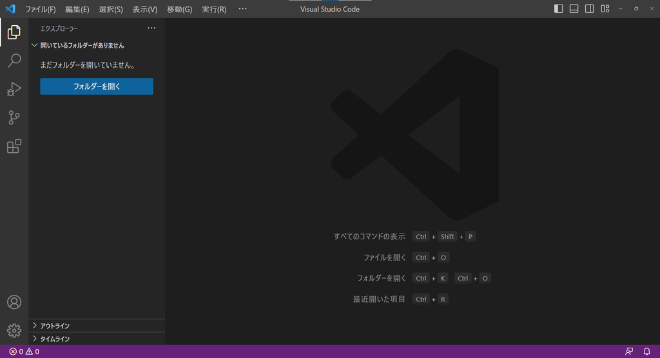Click the text まだフォルダーを開いていません。
The width and height of the screenshot is (660, 358).
click(x=88, y=65)
